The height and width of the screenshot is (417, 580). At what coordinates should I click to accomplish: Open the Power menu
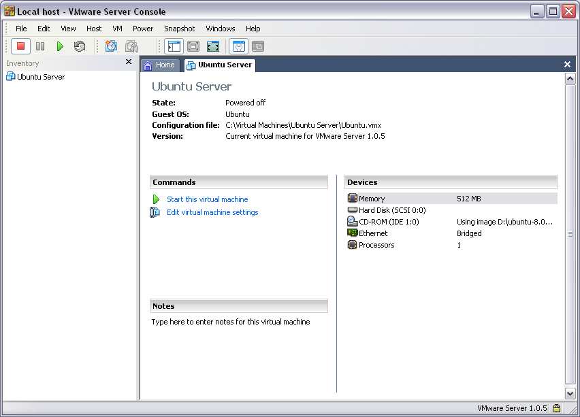(x=143, y=29)
